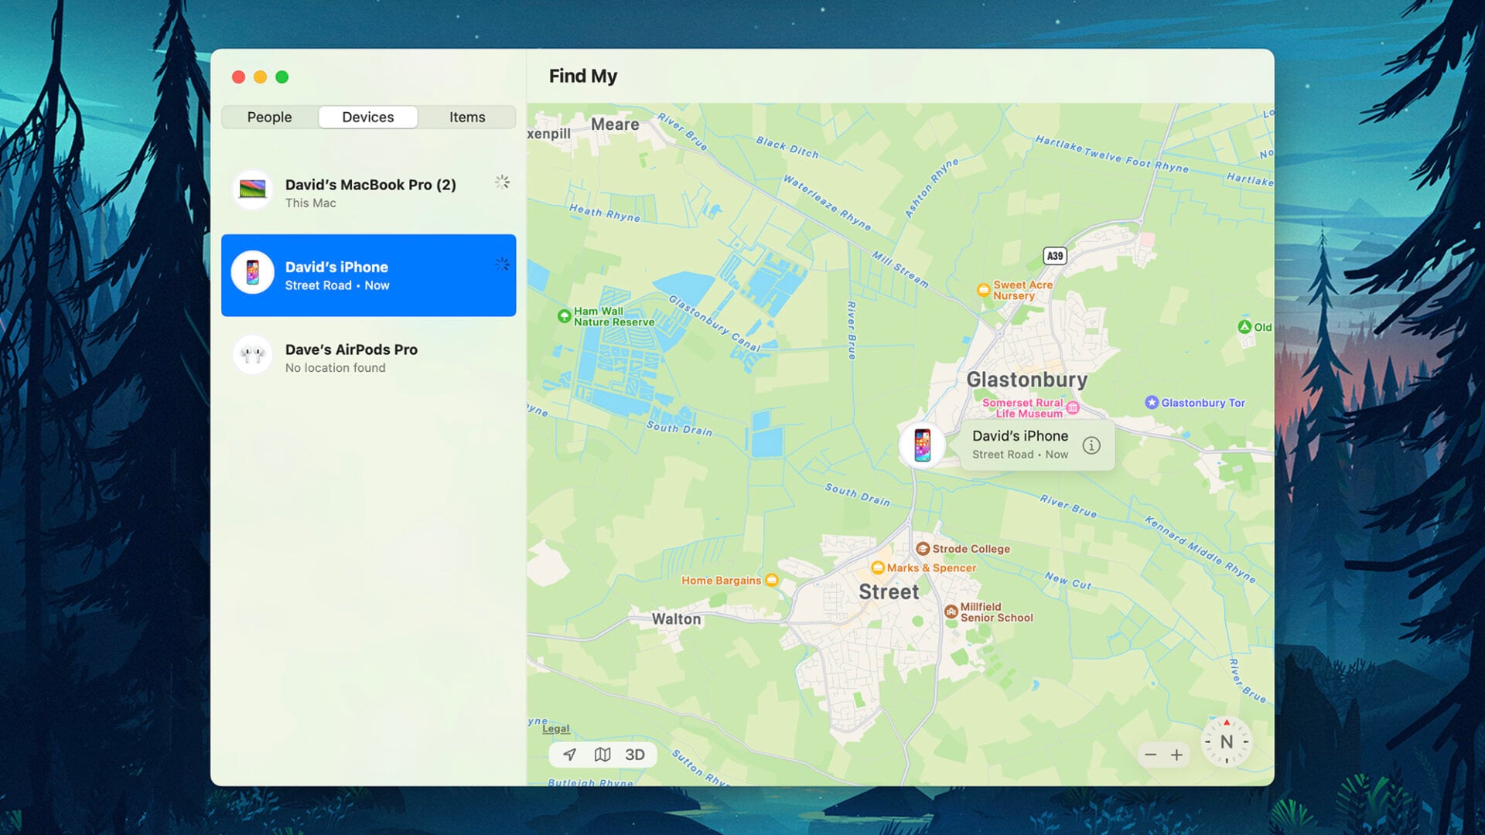Switch to the Devices tab
Image resolution: width=1485 pixels, height=835 pixels.
pyautogui.click(x=367, y=117)
